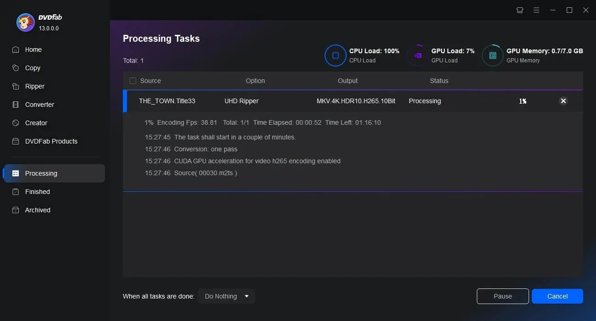Pause the current encoding task
The height and width of the screenshot is (321, 596).
click(x=502, y=296)
